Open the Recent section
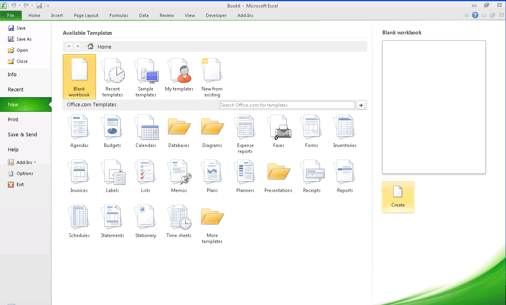 (26, 89)
